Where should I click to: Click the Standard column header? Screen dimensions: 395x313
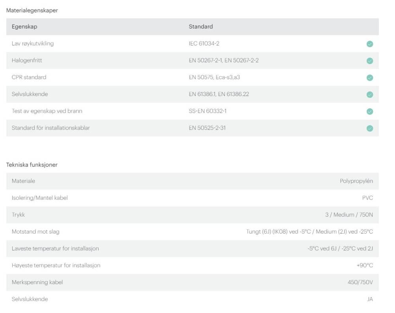[x=201, y=26]
